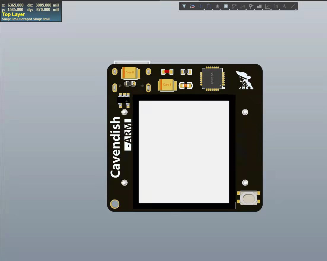Expand the component tool's corner arrow
Screen dimensions: 327x261
point(229,9)
